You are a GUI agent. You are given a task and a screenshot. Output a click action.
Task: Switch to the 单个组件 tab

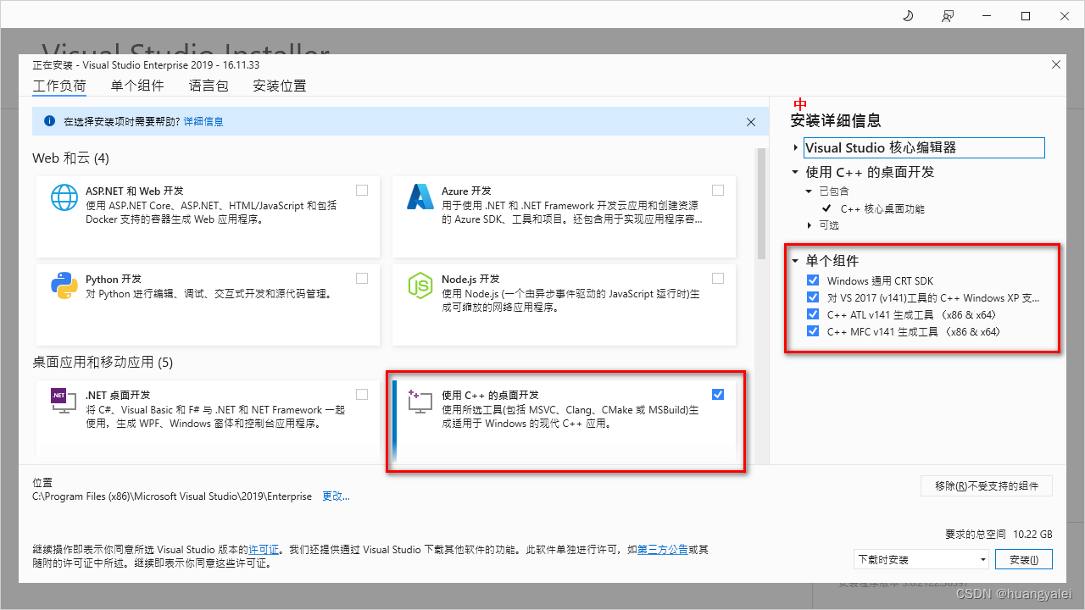137,85
